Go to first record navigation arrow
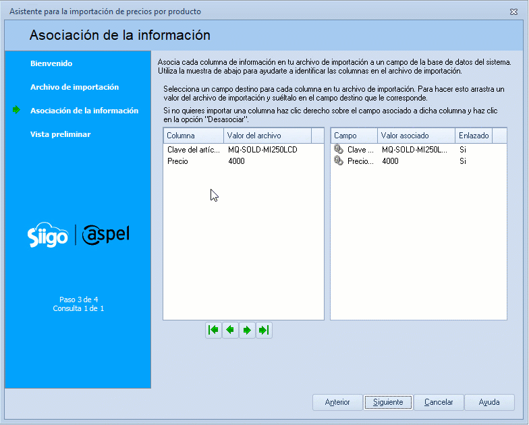The width and height of the screenshot is (529, 425). pyautogui.click(x=214, y=330)
